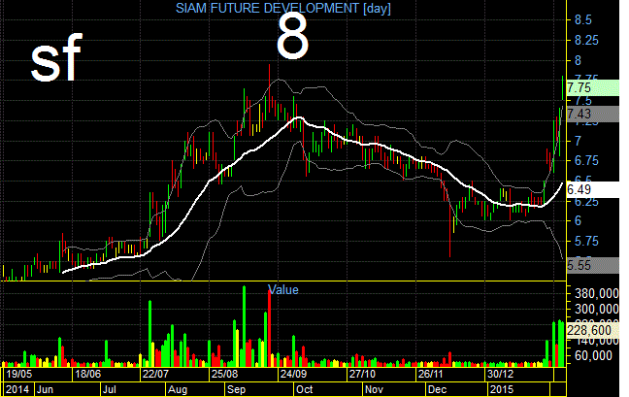This screenshot has width=629, height=397.
Task: Select the 8.25 price axis label
Action: tap(586, 40)
